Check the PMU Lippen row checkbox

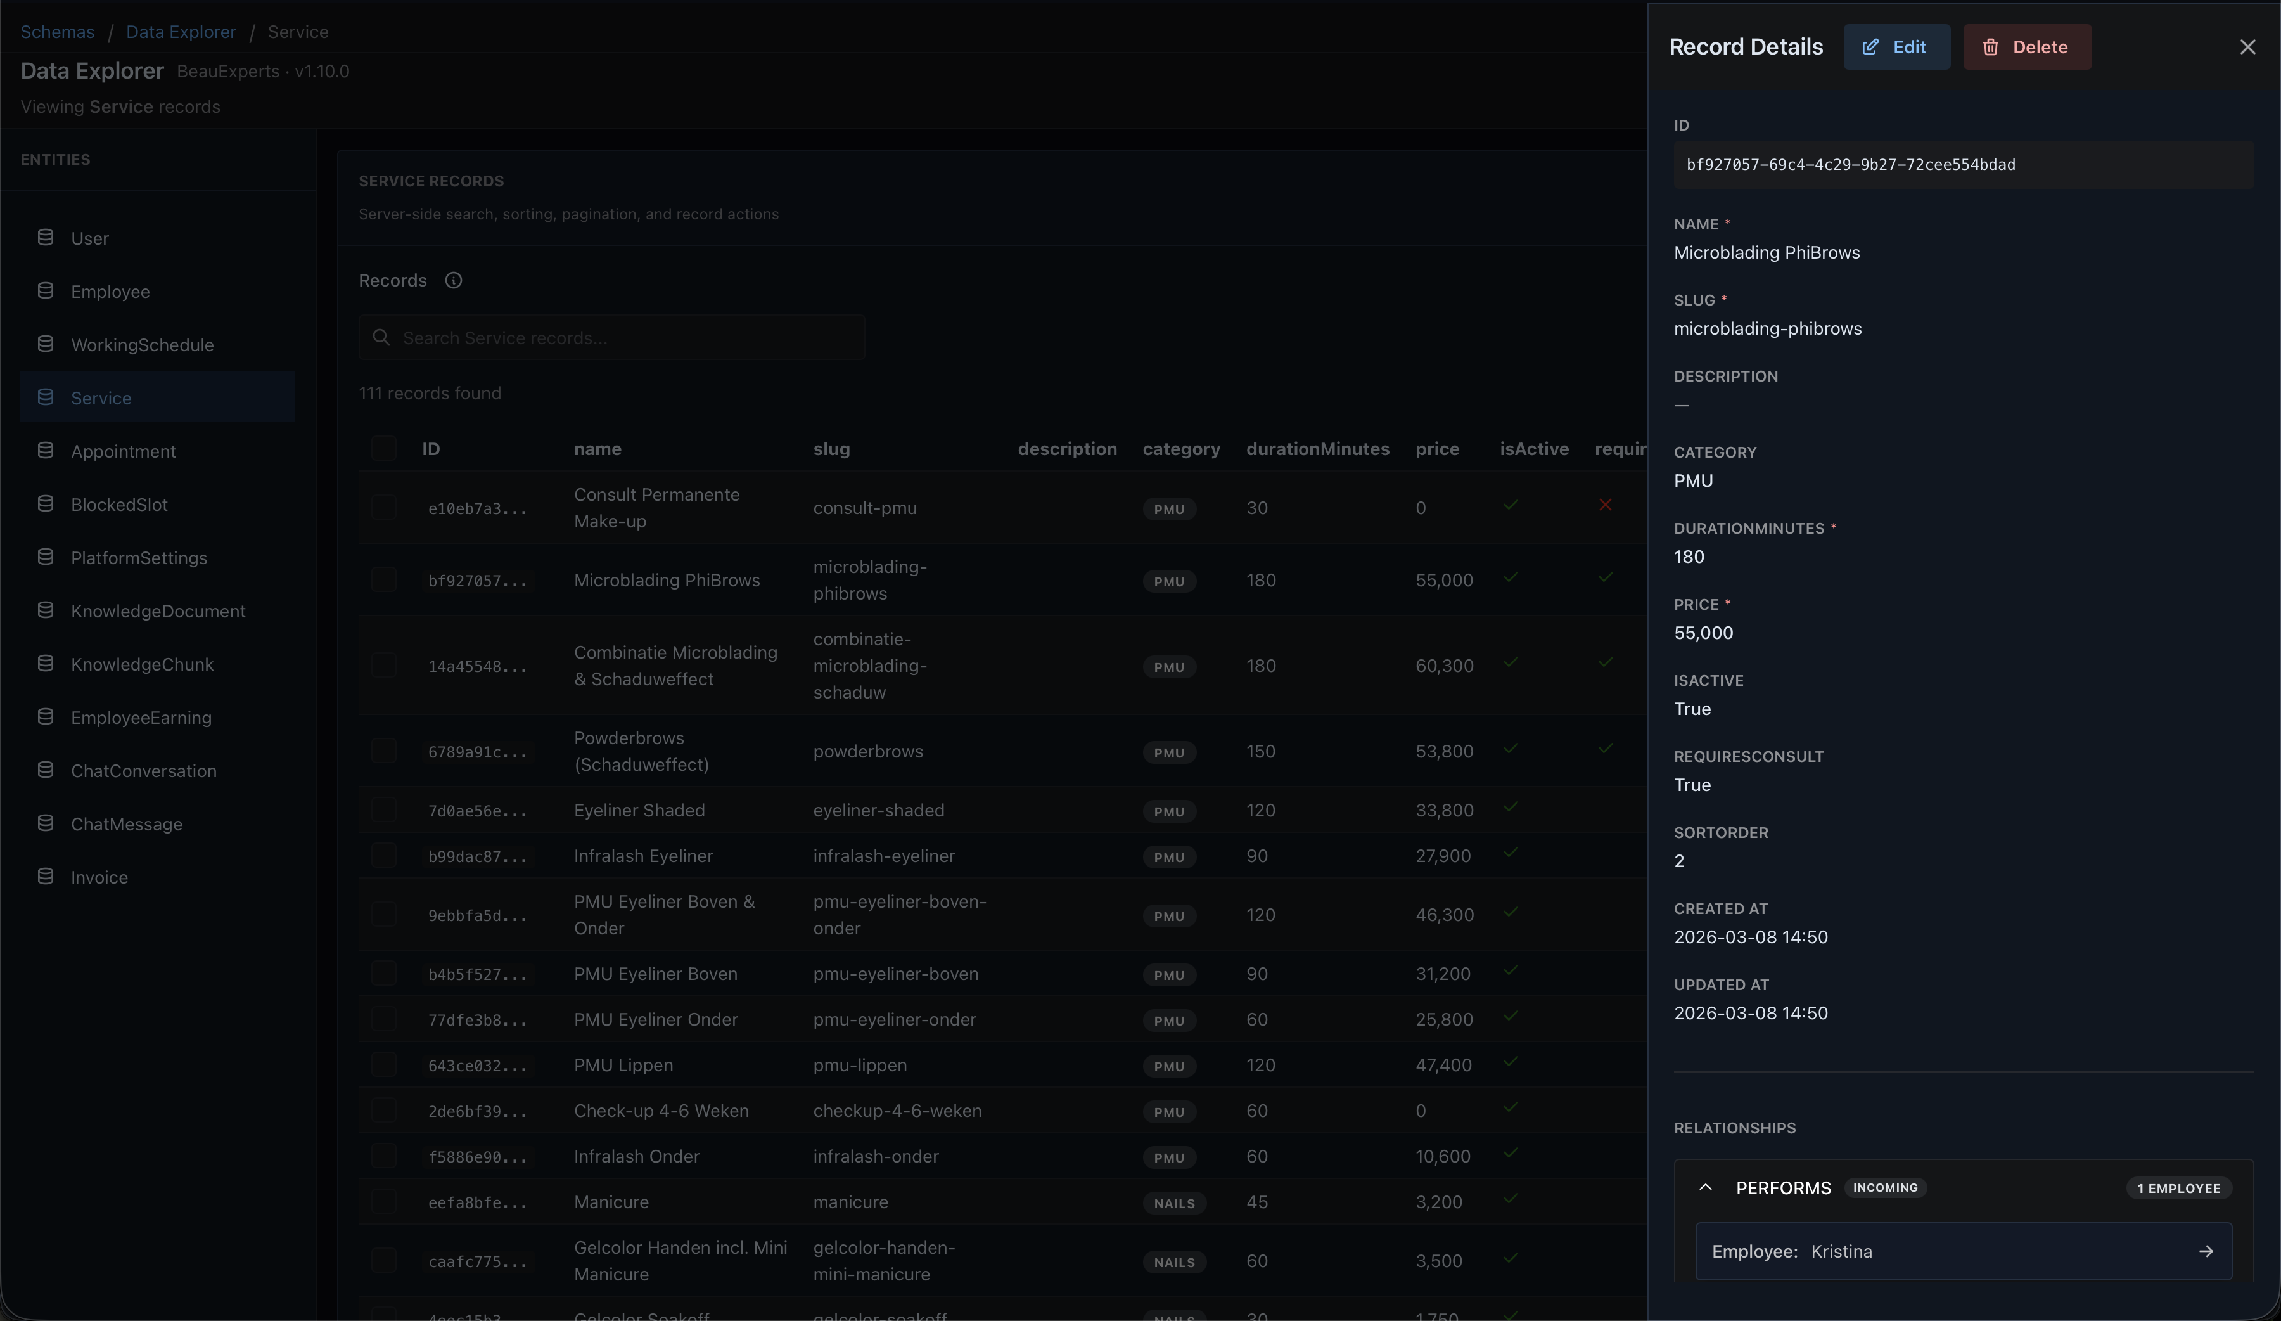384,1065
